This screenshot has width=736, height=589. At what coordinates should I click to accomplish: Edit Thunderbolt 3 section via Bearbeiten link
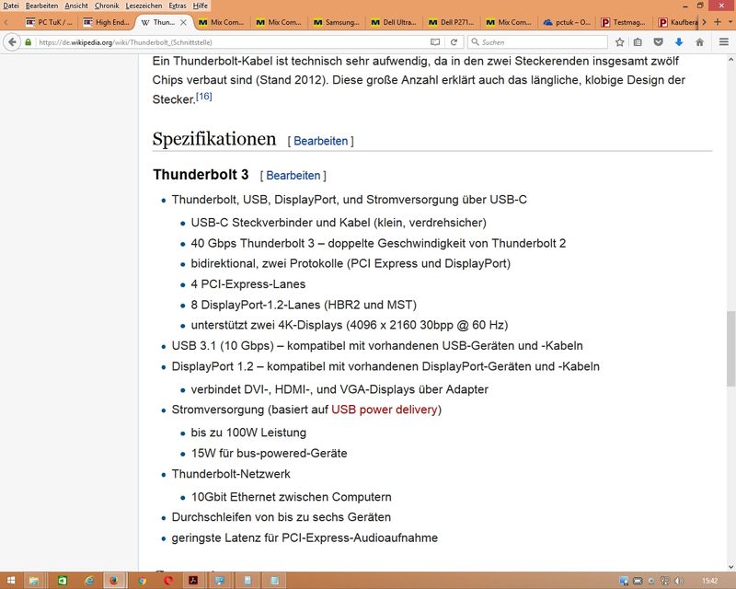[293, 176]
